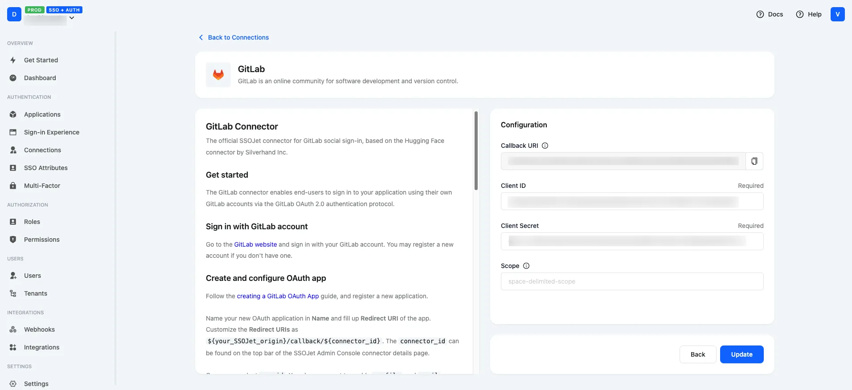
Task: Open the Tenants icon
Action: 13,293
